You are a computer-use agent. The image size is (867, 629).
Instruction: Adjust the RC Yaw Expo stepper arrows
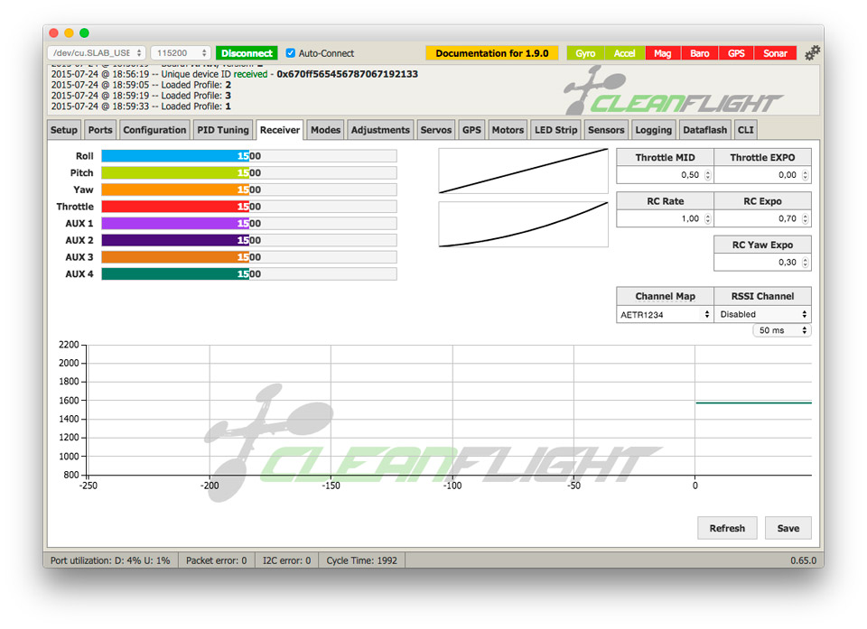[x=805, y=262]
